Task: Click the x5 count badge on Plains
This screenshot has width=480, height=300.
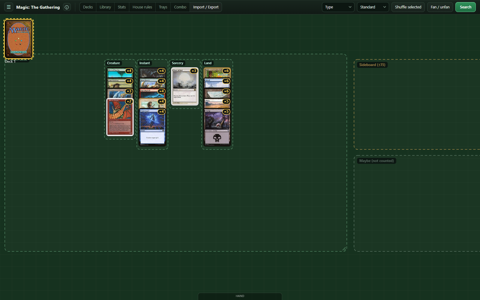Action: [226, 101]
